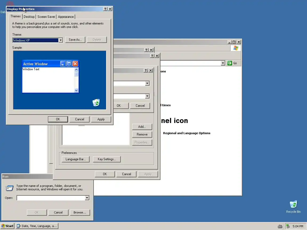307x230 pixels.
Task: Click the Remove button
Action: click(x=142, y=134)
